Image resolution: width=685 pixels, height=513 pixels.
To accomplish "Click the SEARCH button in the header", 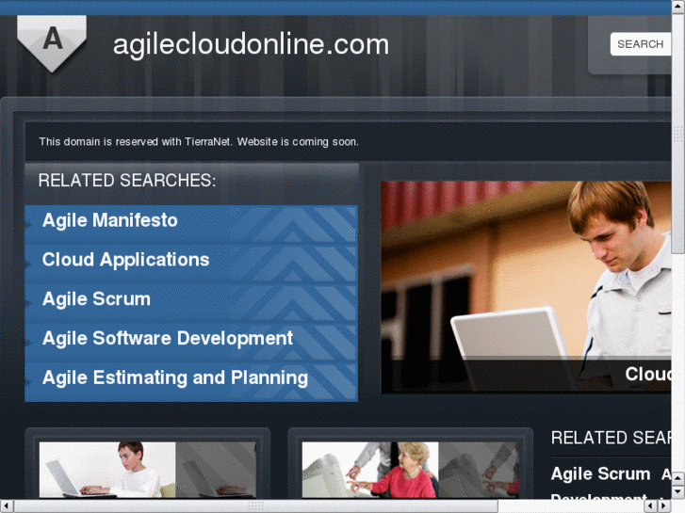I will (640, 44).
